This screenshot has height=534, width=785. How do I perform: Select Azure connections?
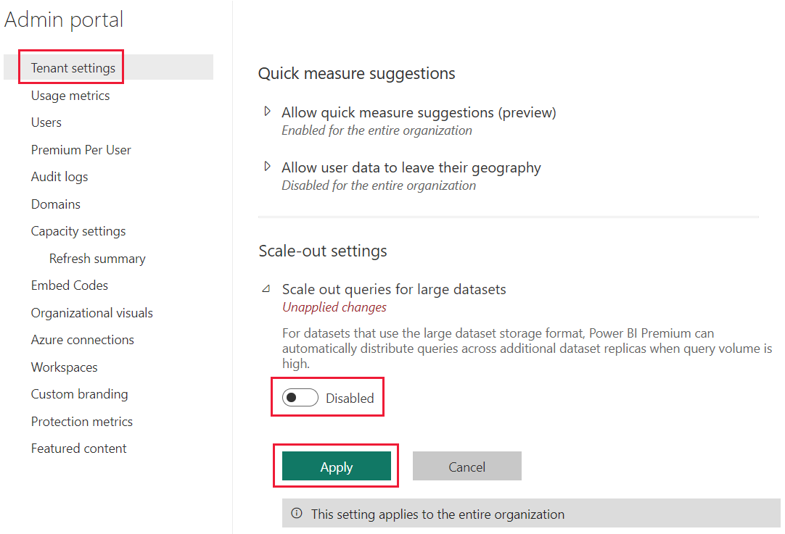click(82, 339)
